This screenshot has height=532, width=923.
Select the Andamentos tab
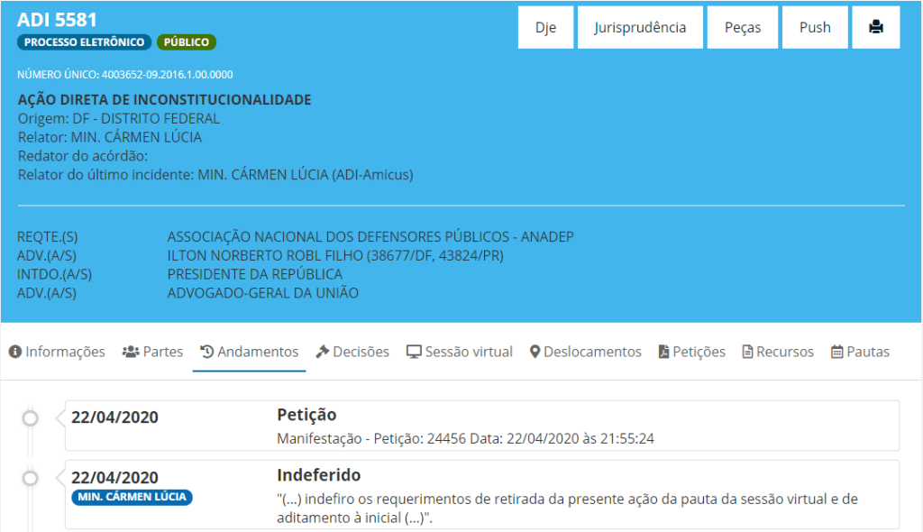tap(249, 352)
